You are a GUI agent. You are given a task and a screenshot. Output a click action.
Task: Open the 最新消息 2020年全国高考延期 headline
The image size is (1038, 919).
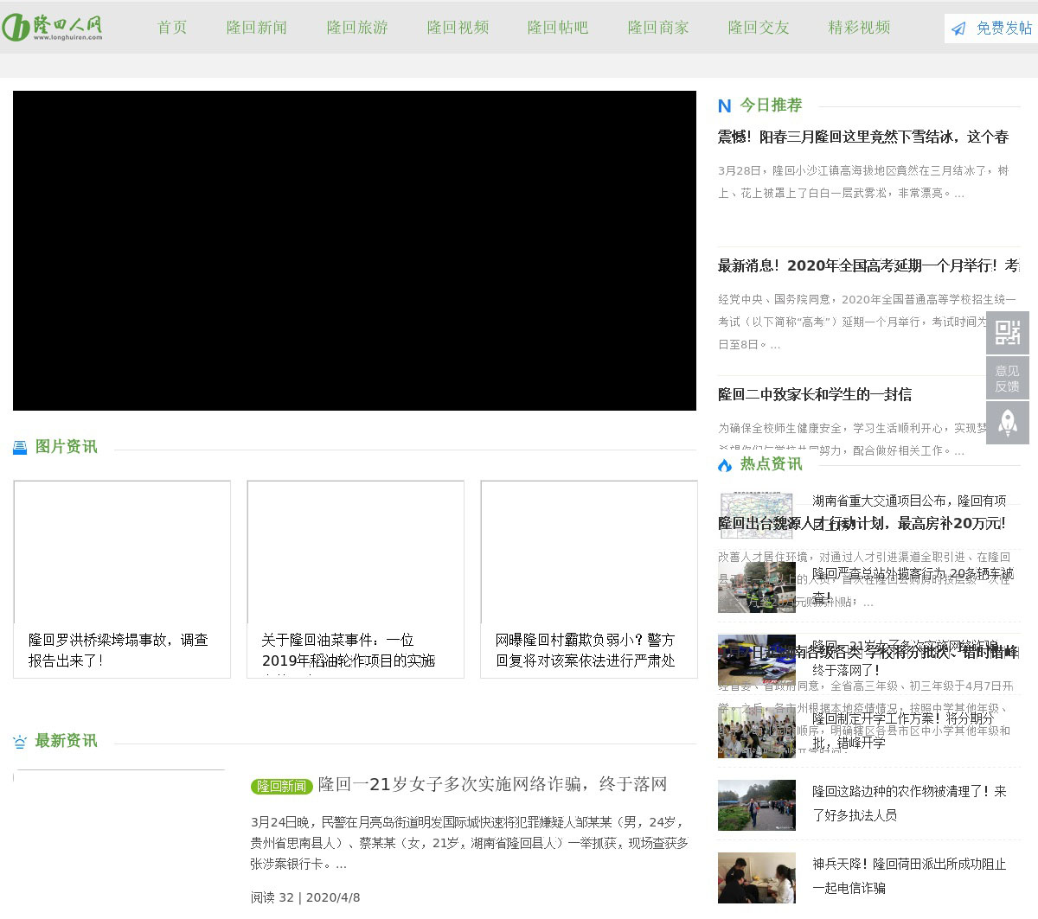click(868, 265)
